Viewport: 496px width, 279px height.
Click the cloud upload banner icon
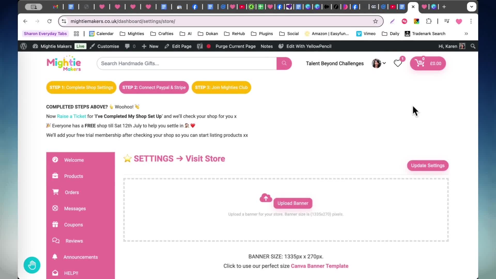[266, 198]
